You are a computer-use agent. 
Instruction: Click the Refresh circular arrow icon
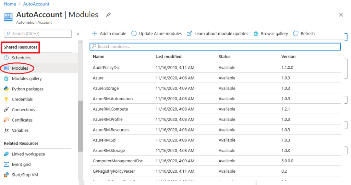point(296,33)
